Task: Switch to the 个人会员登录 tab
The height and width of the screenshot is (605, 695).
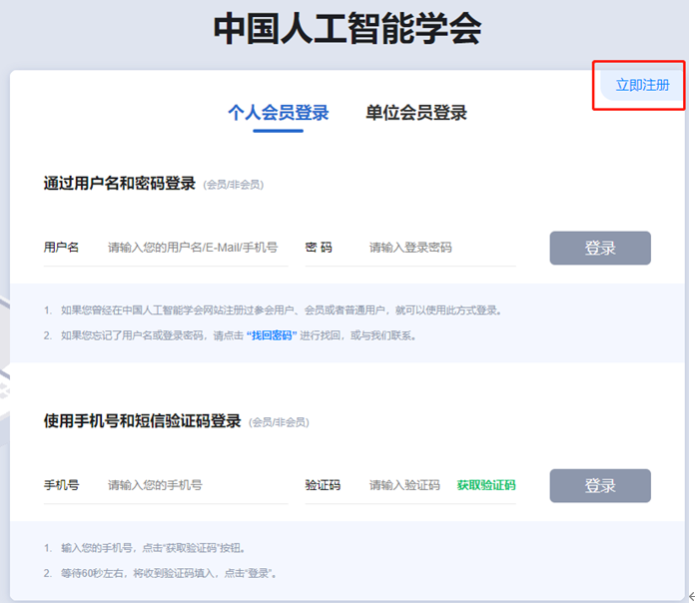Action: tap(278, 113)
